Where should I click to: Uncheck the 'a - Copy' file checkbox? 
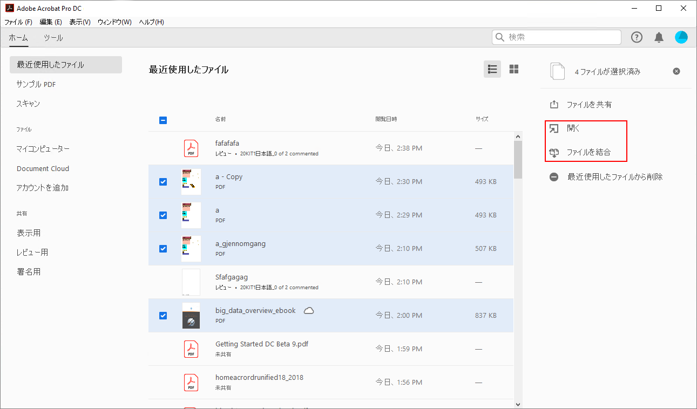tap(163, 182)
